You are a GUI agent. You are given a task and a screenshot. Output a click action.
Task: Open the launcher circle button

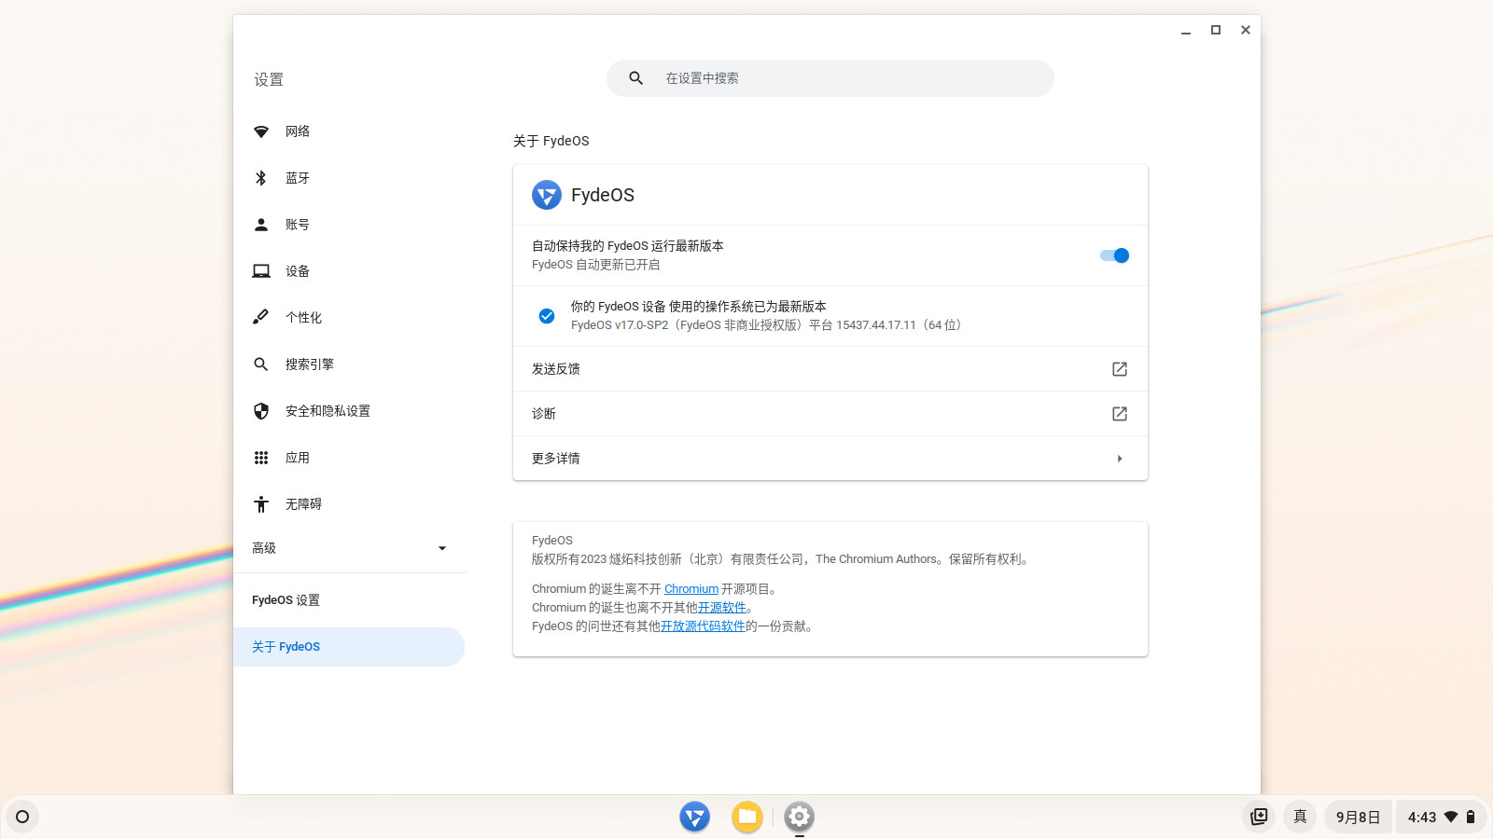[x=22, y=817]
